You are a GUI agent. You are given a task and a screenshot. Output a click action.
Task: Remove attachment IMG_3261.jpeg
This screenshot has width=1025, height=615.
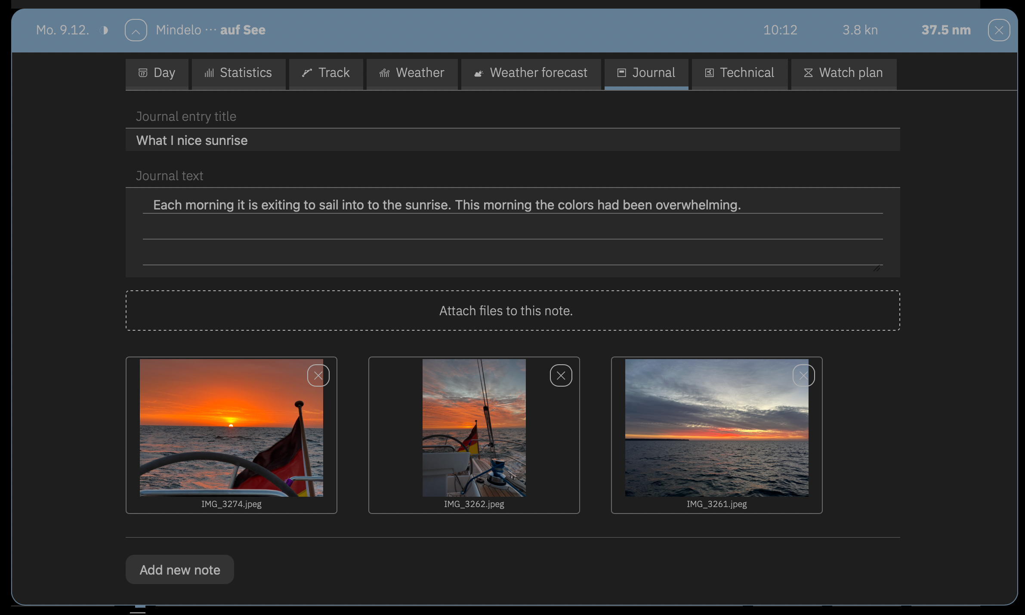pos(803,375)
